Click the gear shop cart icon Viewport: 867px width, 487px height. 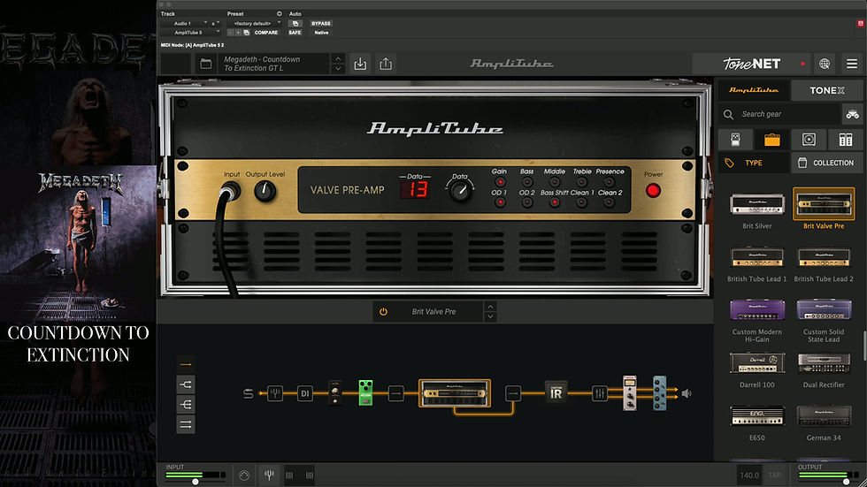point(852,114)
